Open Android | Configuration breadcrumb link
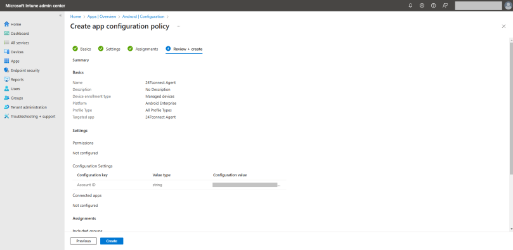Viewport: 513px width, 250px height. [143, 16]
